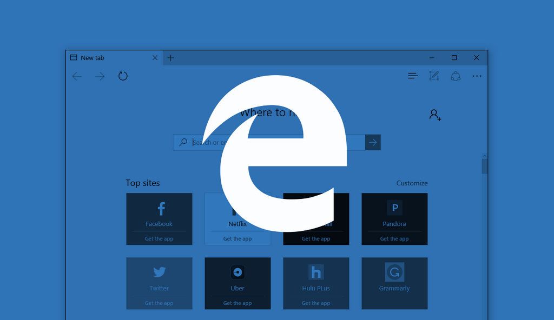This screenshot has height=320, width=554.
Task: Navigate back using the back arrow
Action: (77, 76)
